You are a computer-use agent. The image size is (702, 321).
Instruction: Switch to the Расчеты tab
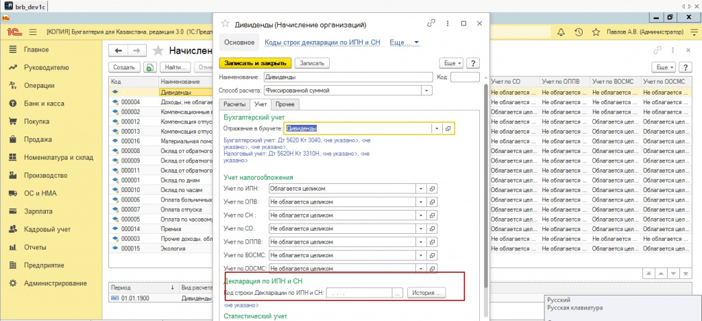[234, 104]
